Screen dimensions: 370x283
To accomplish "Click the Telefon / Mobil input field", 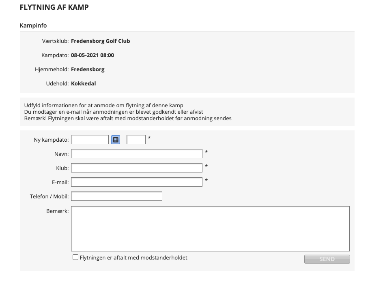I will (x=116, y=196).
